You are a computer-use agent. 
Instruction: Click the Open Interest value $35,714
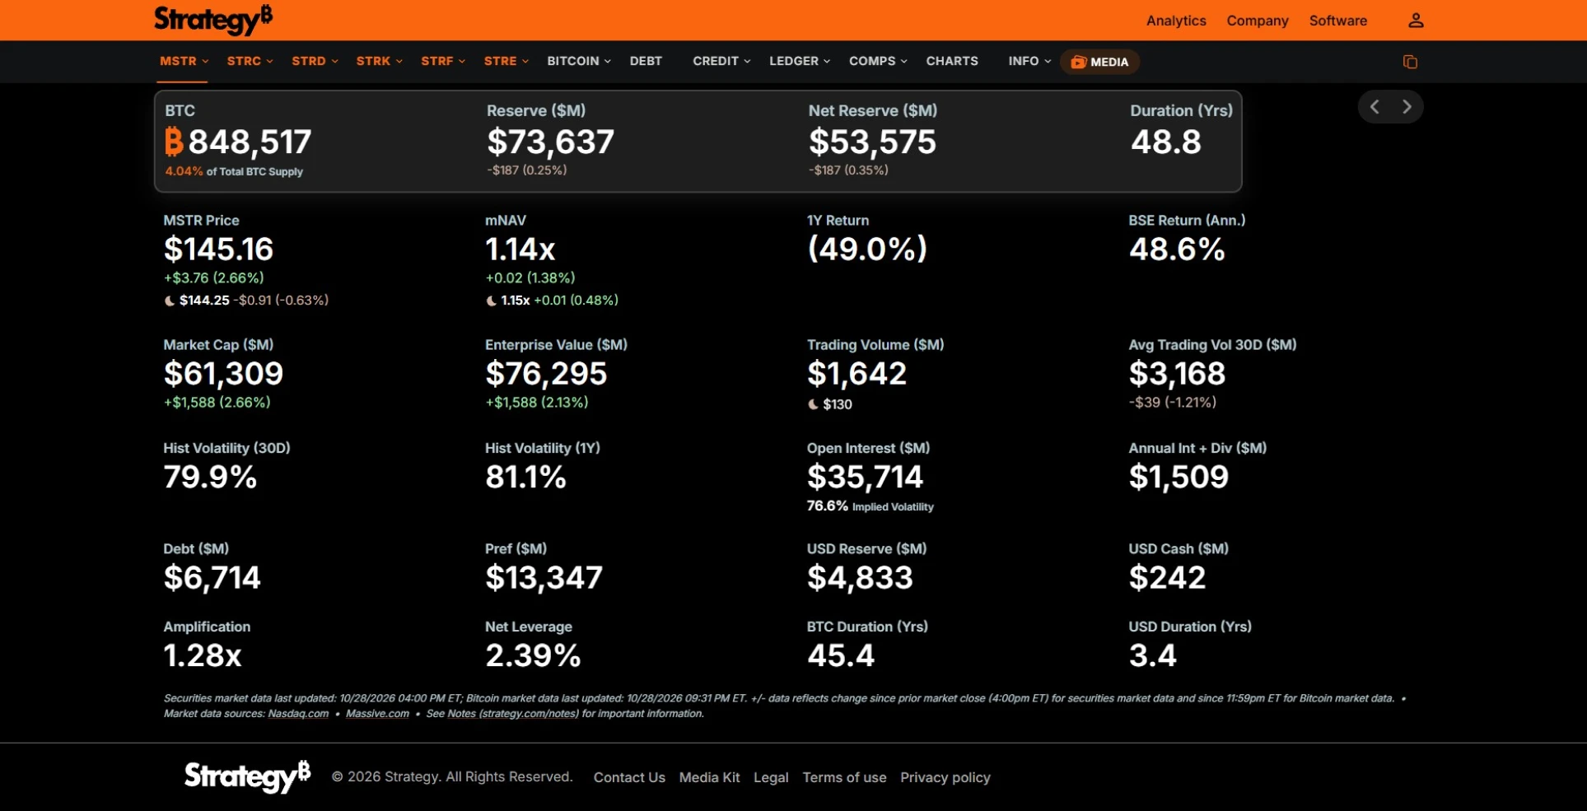click(x=865, y=477)
